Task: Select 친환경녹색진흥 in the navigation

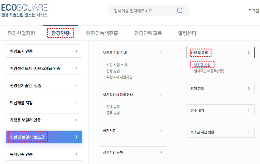Action: pos(102,33)
